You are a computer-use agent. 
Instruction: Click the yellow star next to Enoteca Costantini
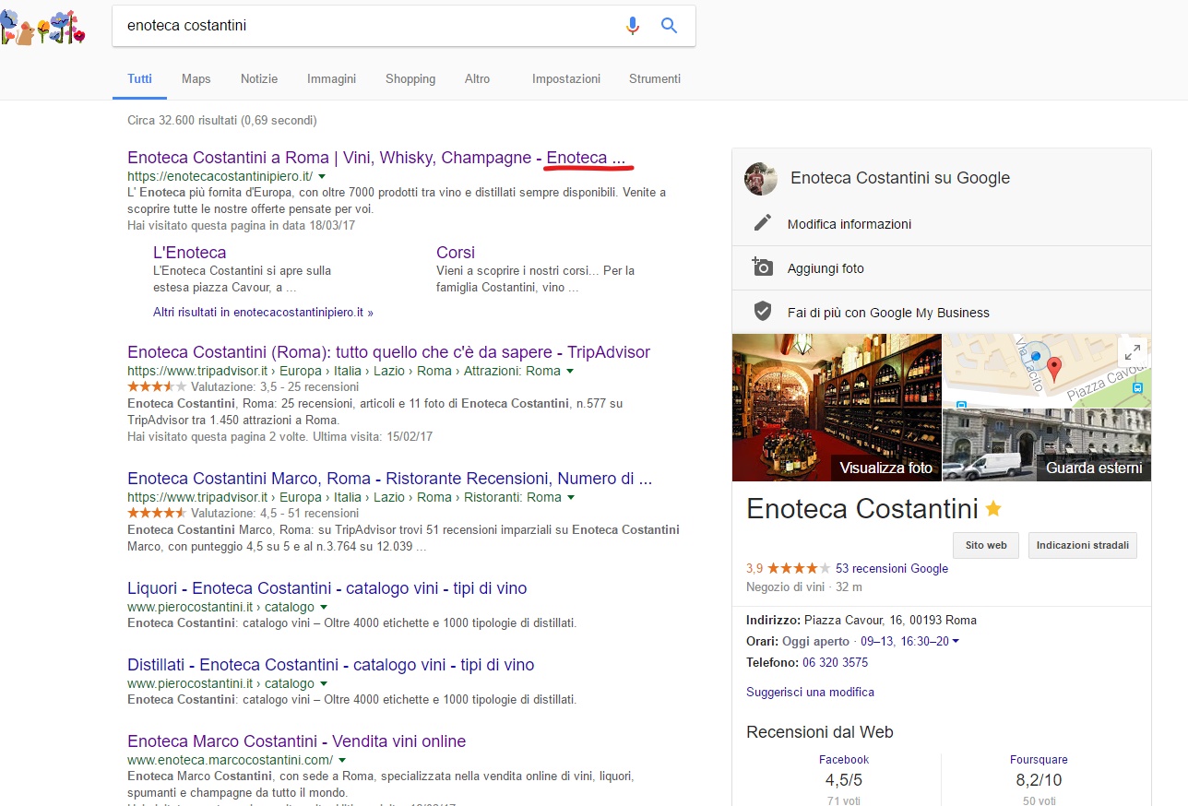(x=993, y=508)
